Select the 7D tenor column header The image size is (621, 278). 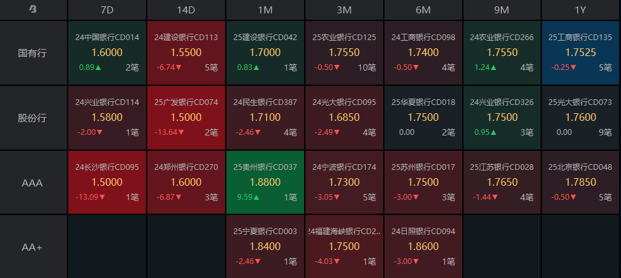(x=107, y=10)
